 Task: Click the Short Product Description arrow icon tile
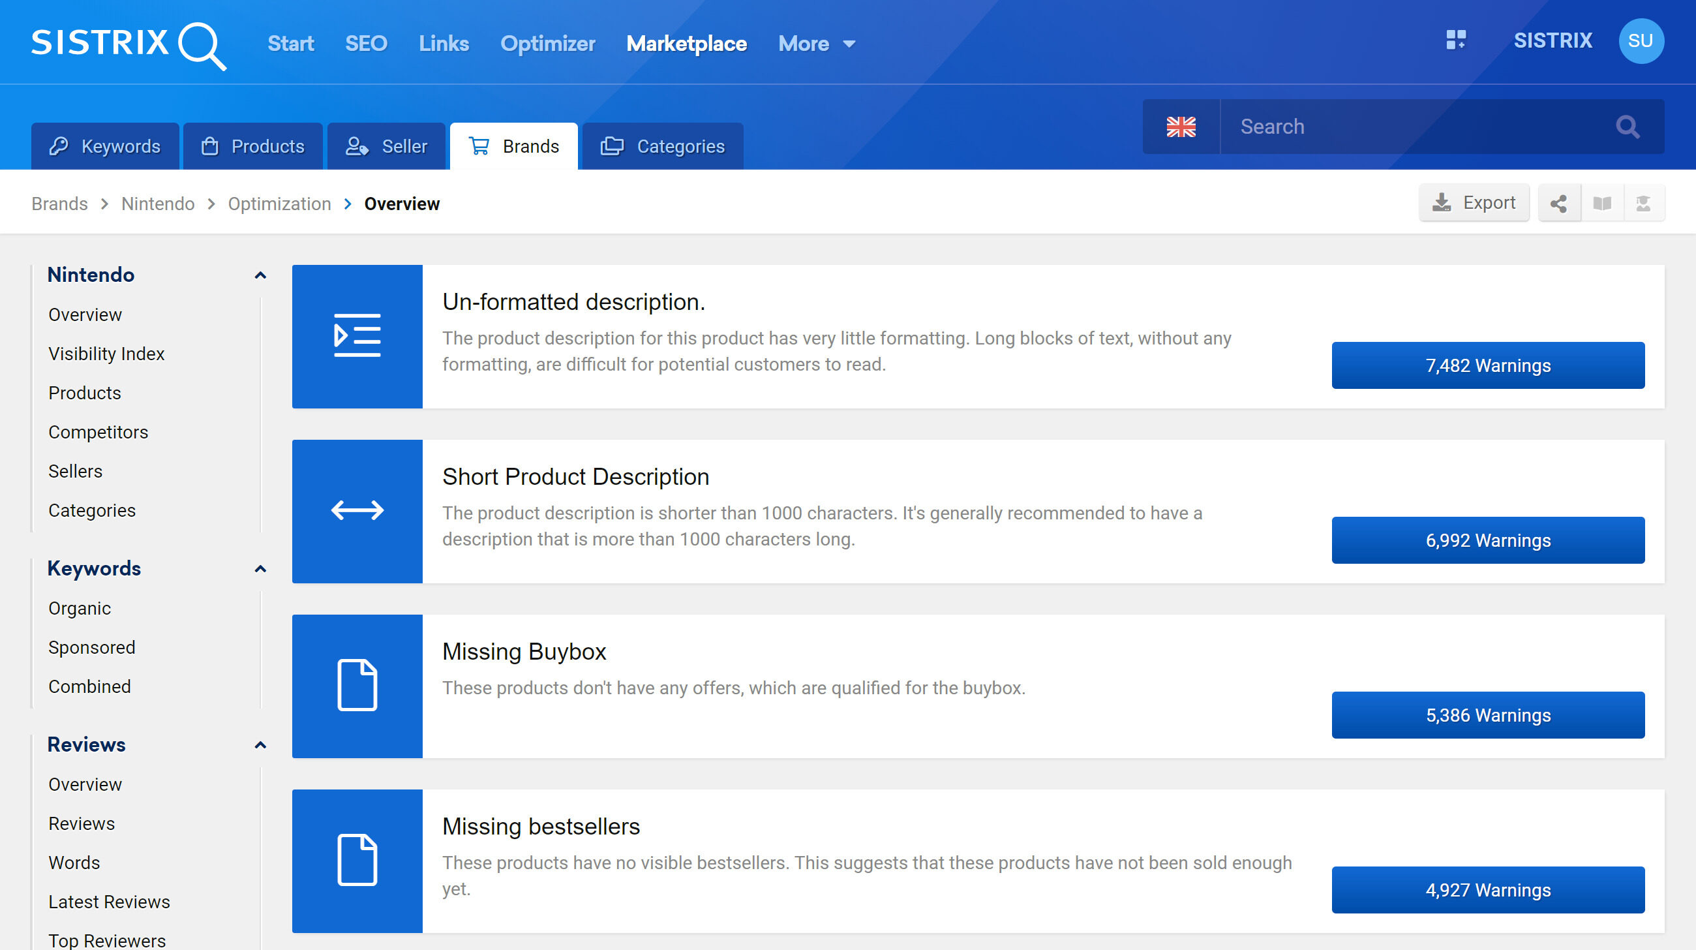[x=357, y=511]
